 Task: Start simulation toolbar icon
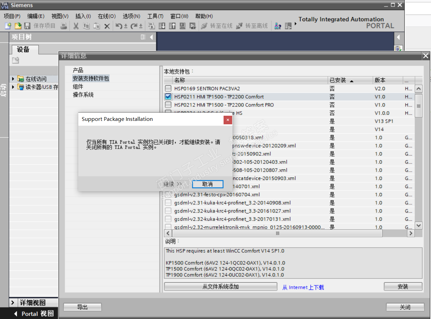point(182,26)
